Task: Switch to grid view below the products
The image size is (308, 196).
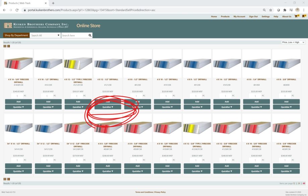Action: pyautogui.click(x=5, y=179)
